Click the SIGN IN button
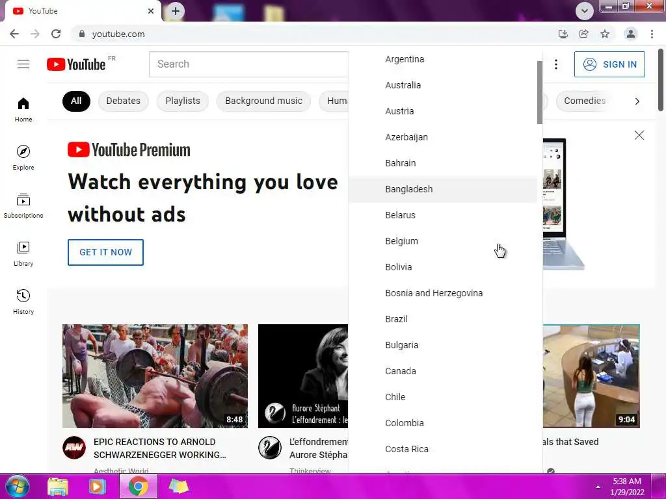 tap(609, 64)
